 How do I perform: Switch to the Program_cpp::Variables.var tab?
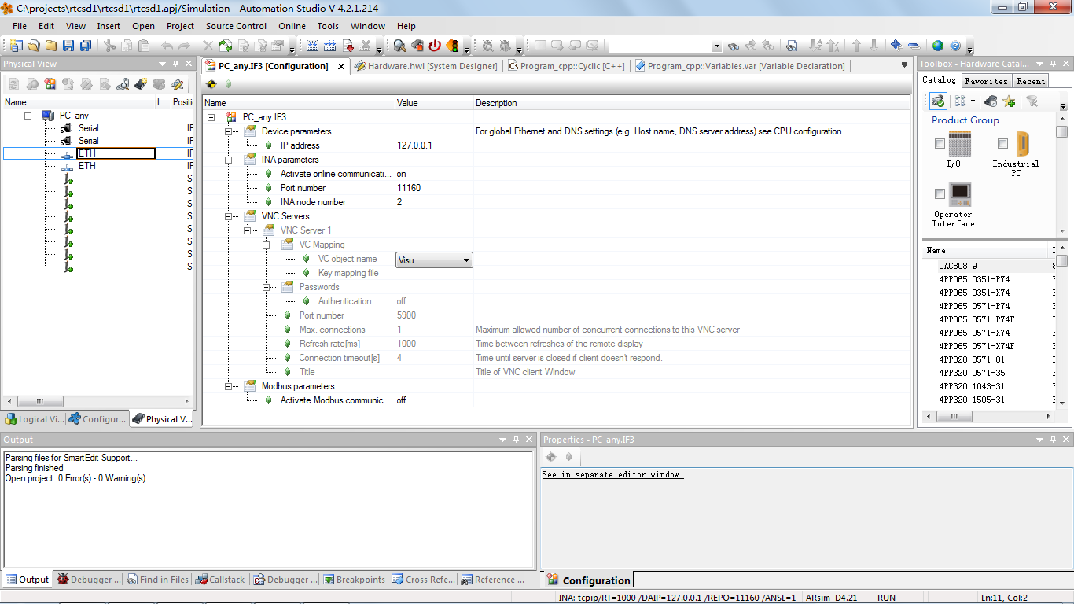739,66
